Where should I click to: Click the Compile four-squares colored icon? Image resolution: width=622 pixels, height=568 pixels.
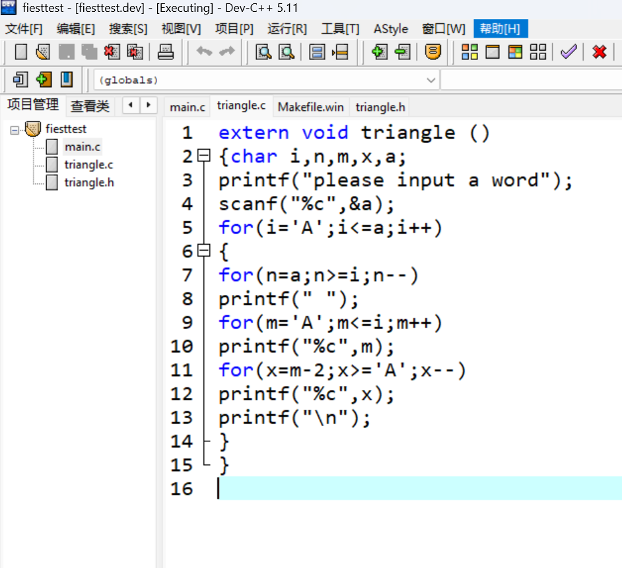(x=469, y=52)
